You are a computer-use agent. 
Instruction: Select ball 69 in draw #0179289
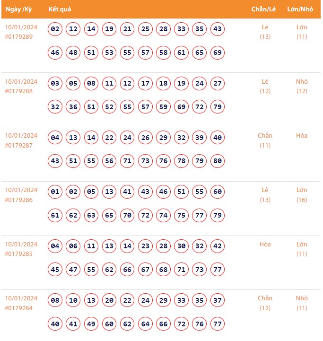(x=218, y=53)
